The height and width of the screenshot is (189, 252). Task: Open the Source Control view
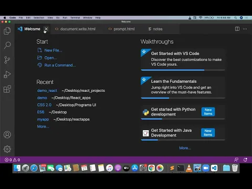[x=7, y=60]
